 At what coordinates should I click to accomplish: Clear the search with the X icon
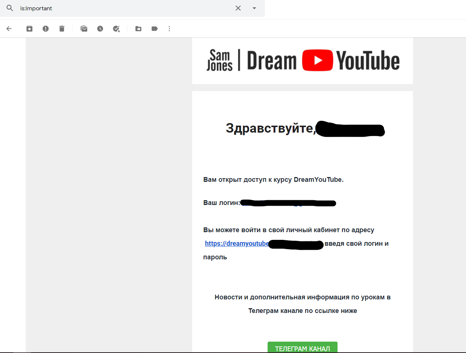pyautogui.click(x=238, y=8)
